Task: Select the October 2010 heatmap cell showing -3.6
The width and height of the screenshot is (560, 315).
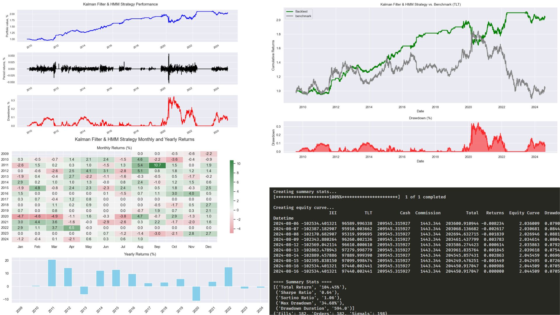Action: pos(174,160)
